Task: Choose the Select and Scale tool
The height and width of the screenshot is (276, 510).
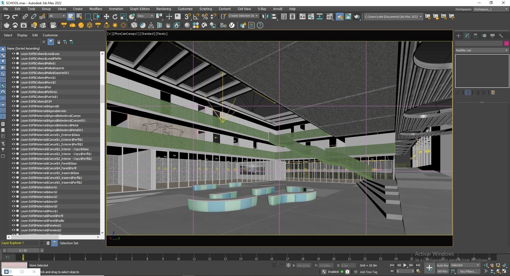Action: pyautogui.click(x=123, y=17)
